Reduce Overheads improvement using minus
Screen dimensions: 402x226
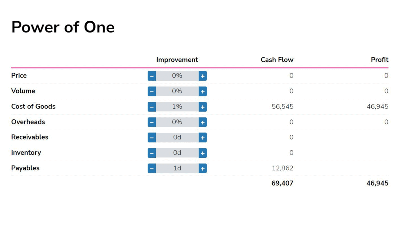click(152, 122)
